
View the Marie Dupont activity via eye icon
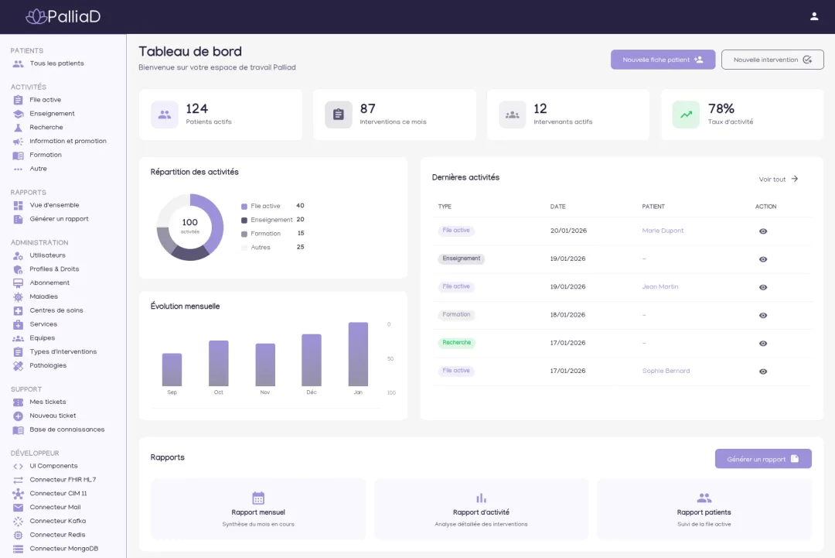coord(762,231)
